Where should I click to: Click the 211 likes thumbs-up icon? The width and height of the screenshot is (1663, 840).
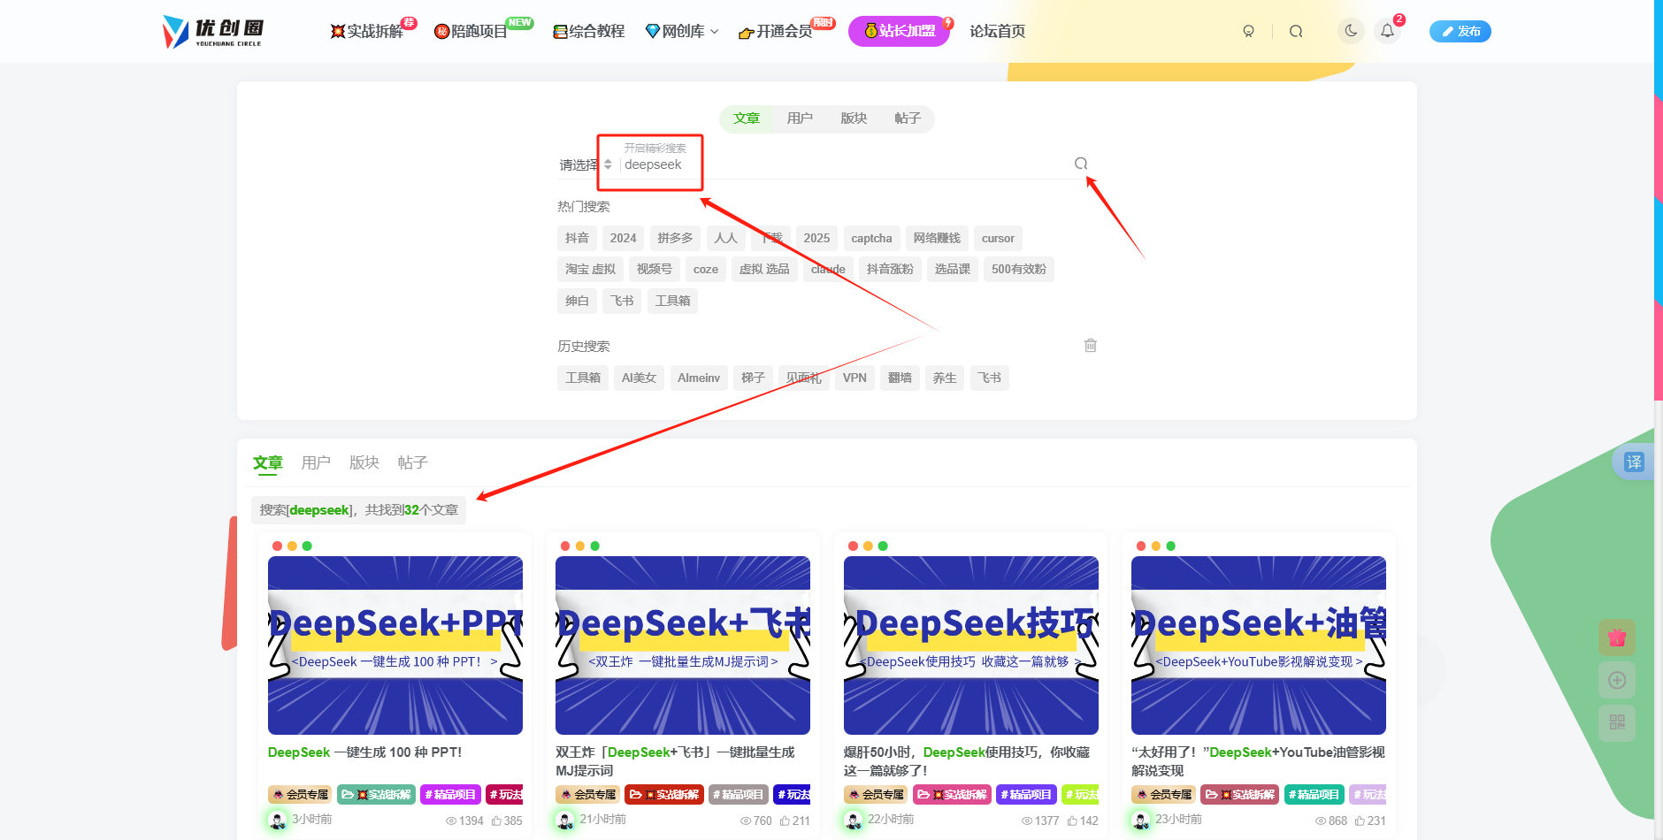785,821
